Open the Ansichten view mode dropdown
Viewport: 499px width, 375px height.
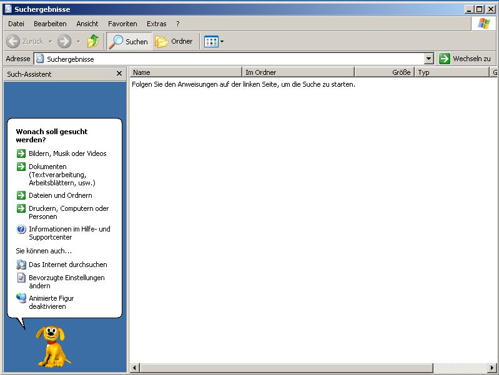(x=214, y=41)
